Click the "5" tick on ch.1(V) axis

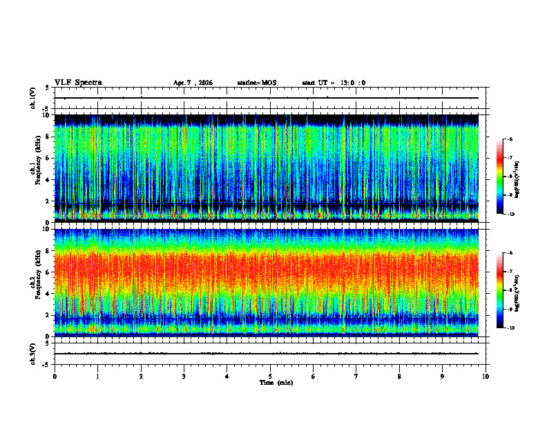[x=48, y=88]
